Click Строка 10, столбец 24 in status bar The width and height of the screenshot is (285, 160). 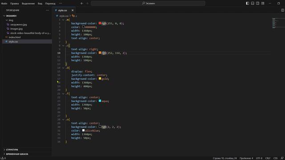[224, 158]
